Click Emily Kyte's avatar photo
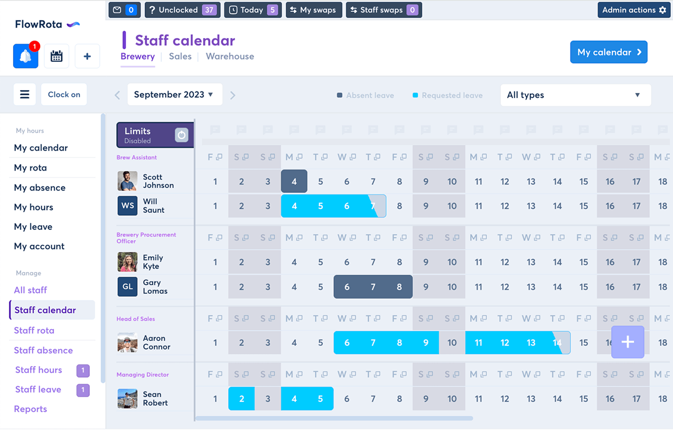The width and height of the screenshot is (673, 430). 127,261
